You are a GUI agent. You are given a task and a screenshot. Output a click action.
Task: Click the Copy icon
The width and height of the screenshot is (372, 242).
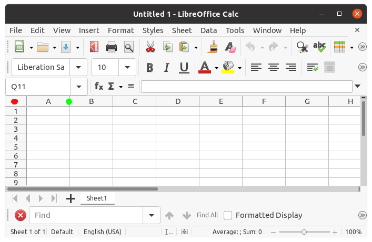(x=168, y=47)
